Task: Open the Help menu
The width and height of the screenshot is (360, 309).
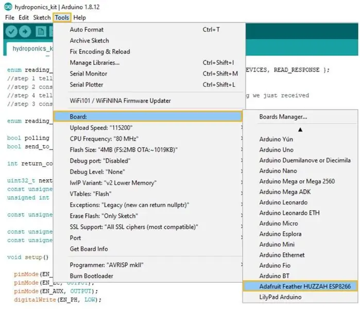Action: coord(80,18)
